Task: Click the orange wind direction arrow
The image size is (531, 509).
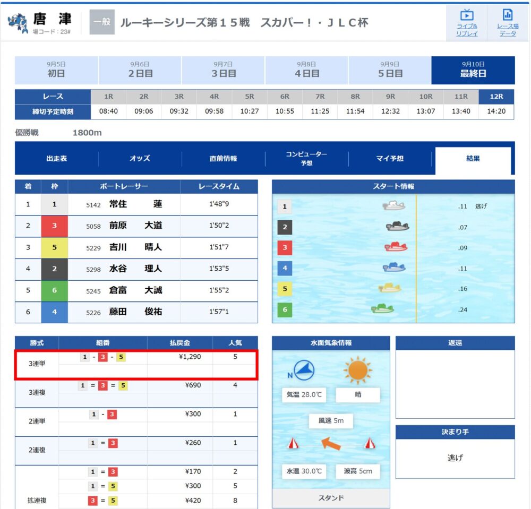Action: [x=330, y=443]
